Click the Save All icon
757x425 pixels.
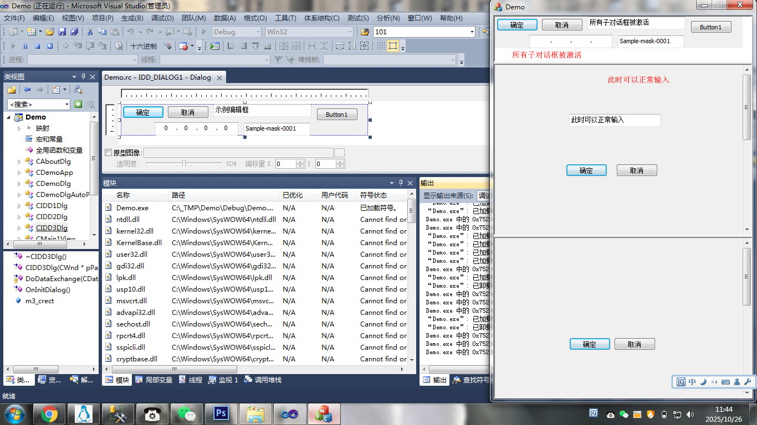coord(74,32)
